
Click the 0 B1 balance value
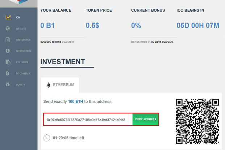tap(49, 26)
